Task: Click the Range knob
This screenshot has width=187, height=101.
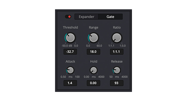Action: tap(93, 38)
